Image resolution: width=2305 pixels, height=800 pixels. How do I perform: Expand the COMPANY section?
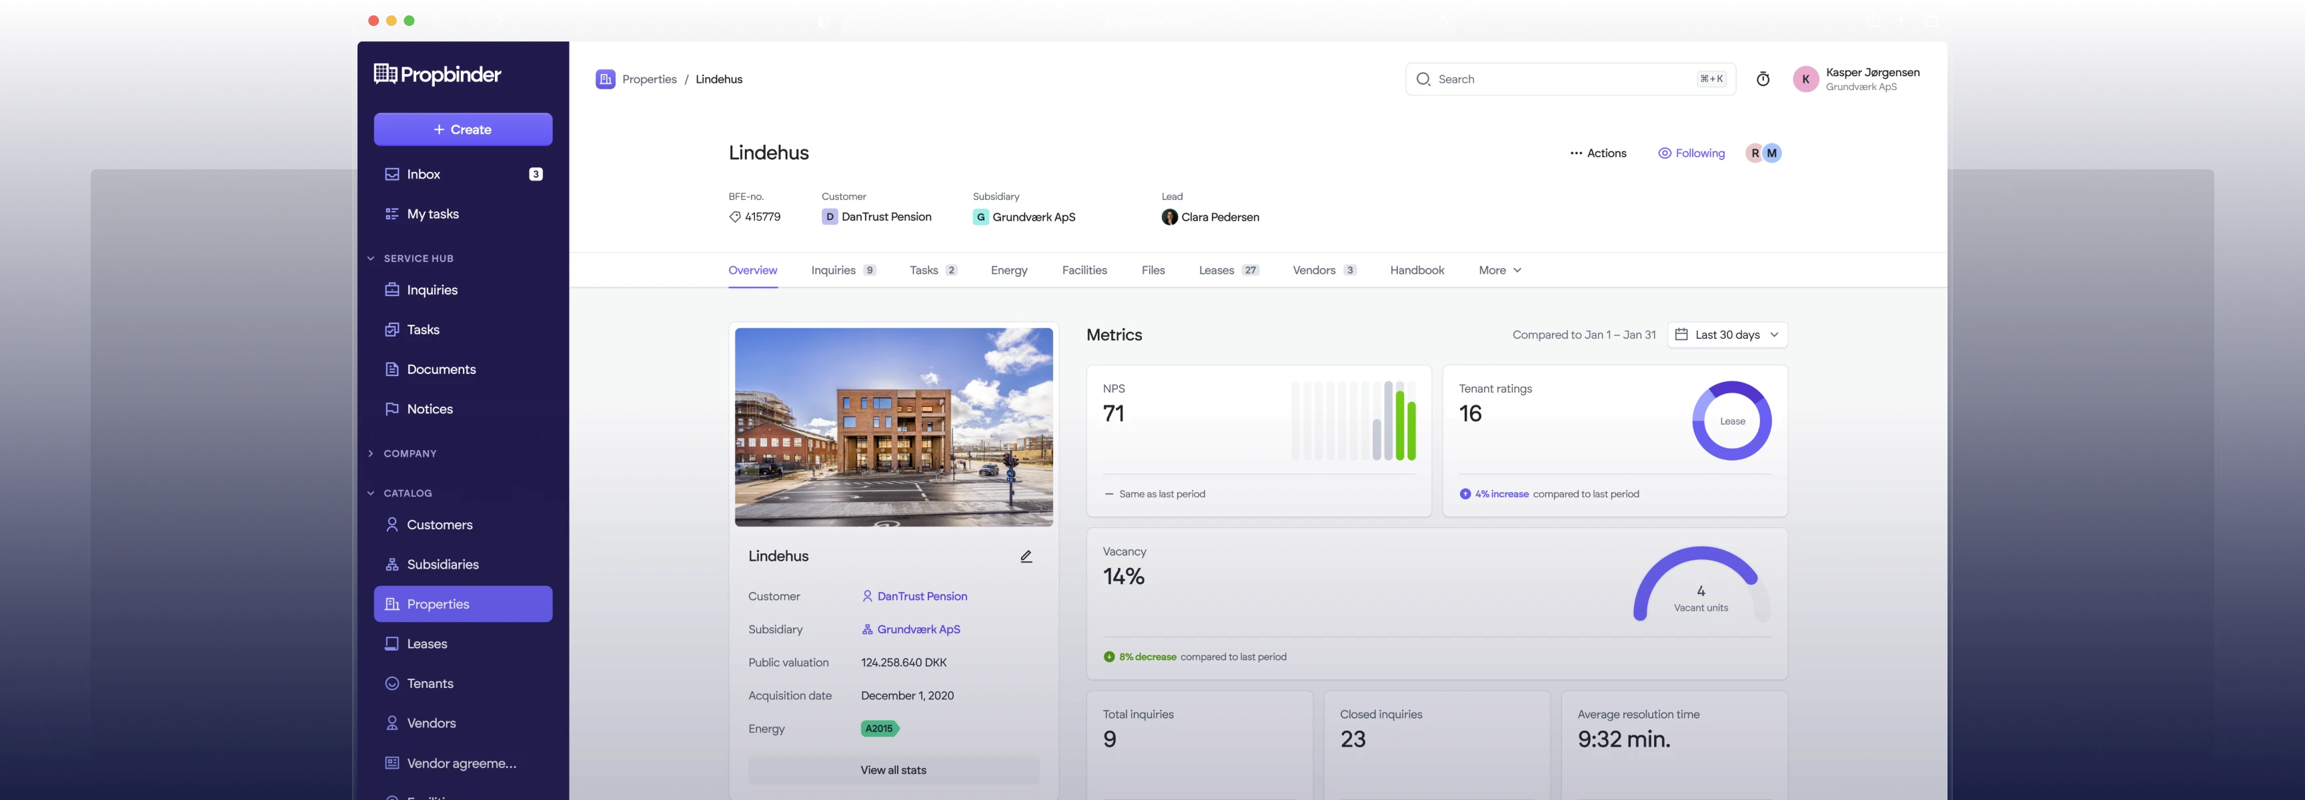point(371,454)
